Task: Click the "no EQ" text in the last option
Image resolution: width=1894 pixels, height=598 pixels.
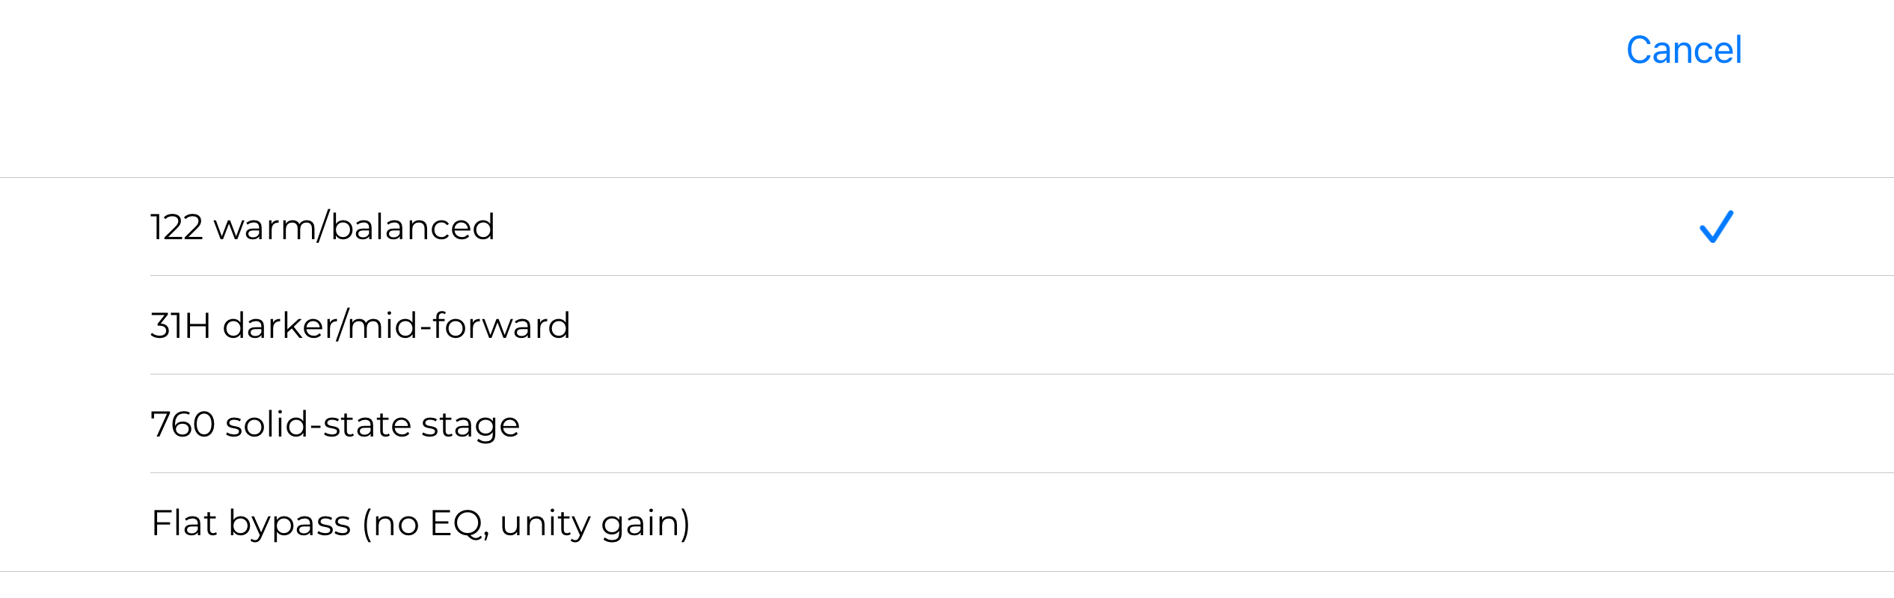Action: coord(428,523)
